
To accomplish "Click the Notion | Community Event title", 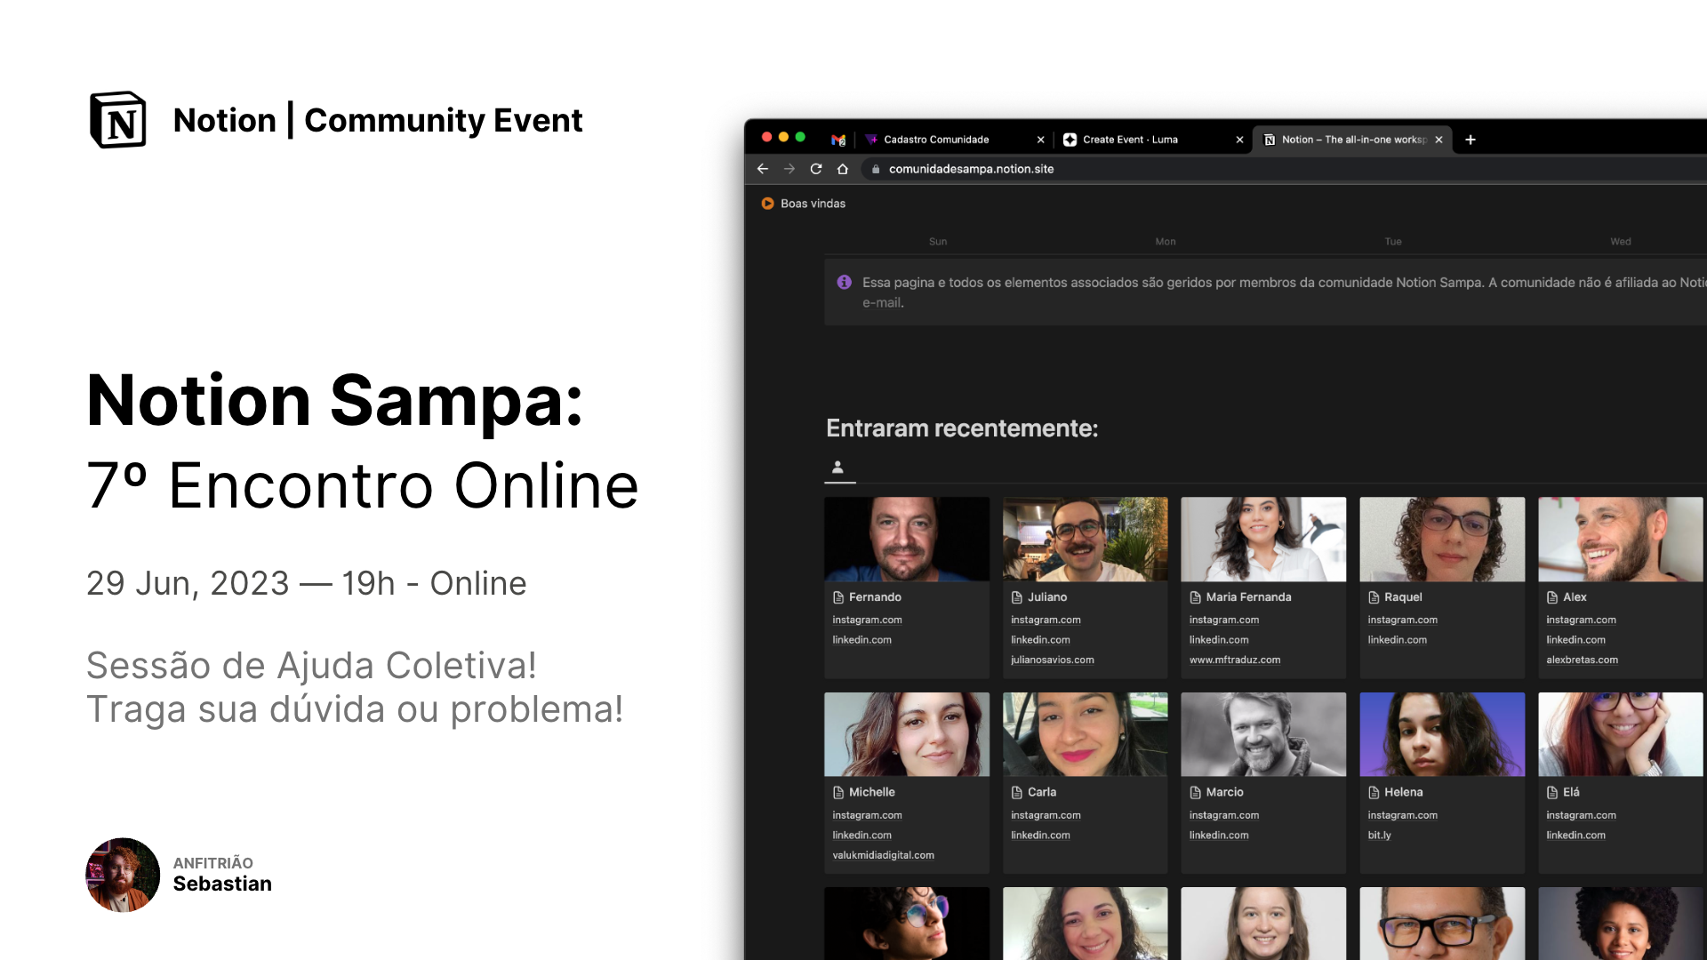I will (378, 120).
